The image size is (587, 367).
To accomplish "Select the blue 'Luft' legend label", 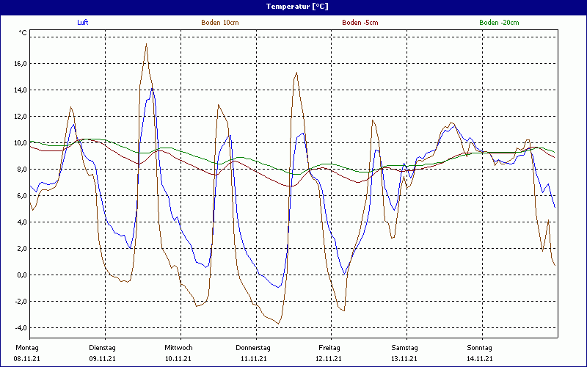I will click(x=83, y=23).
